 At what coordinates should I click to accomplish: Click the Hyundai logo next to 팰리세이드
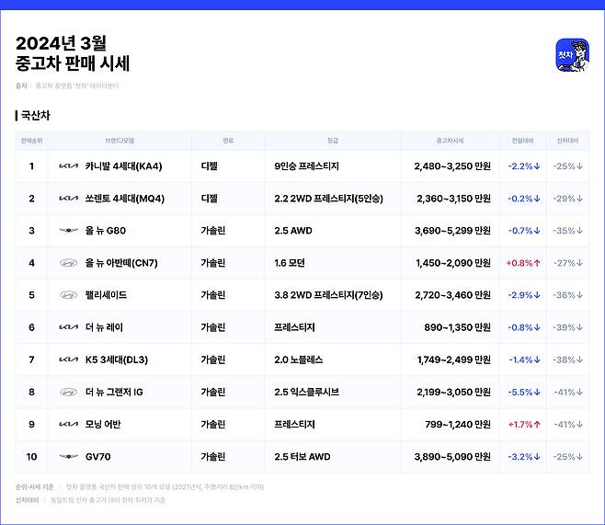coord(68,295)
